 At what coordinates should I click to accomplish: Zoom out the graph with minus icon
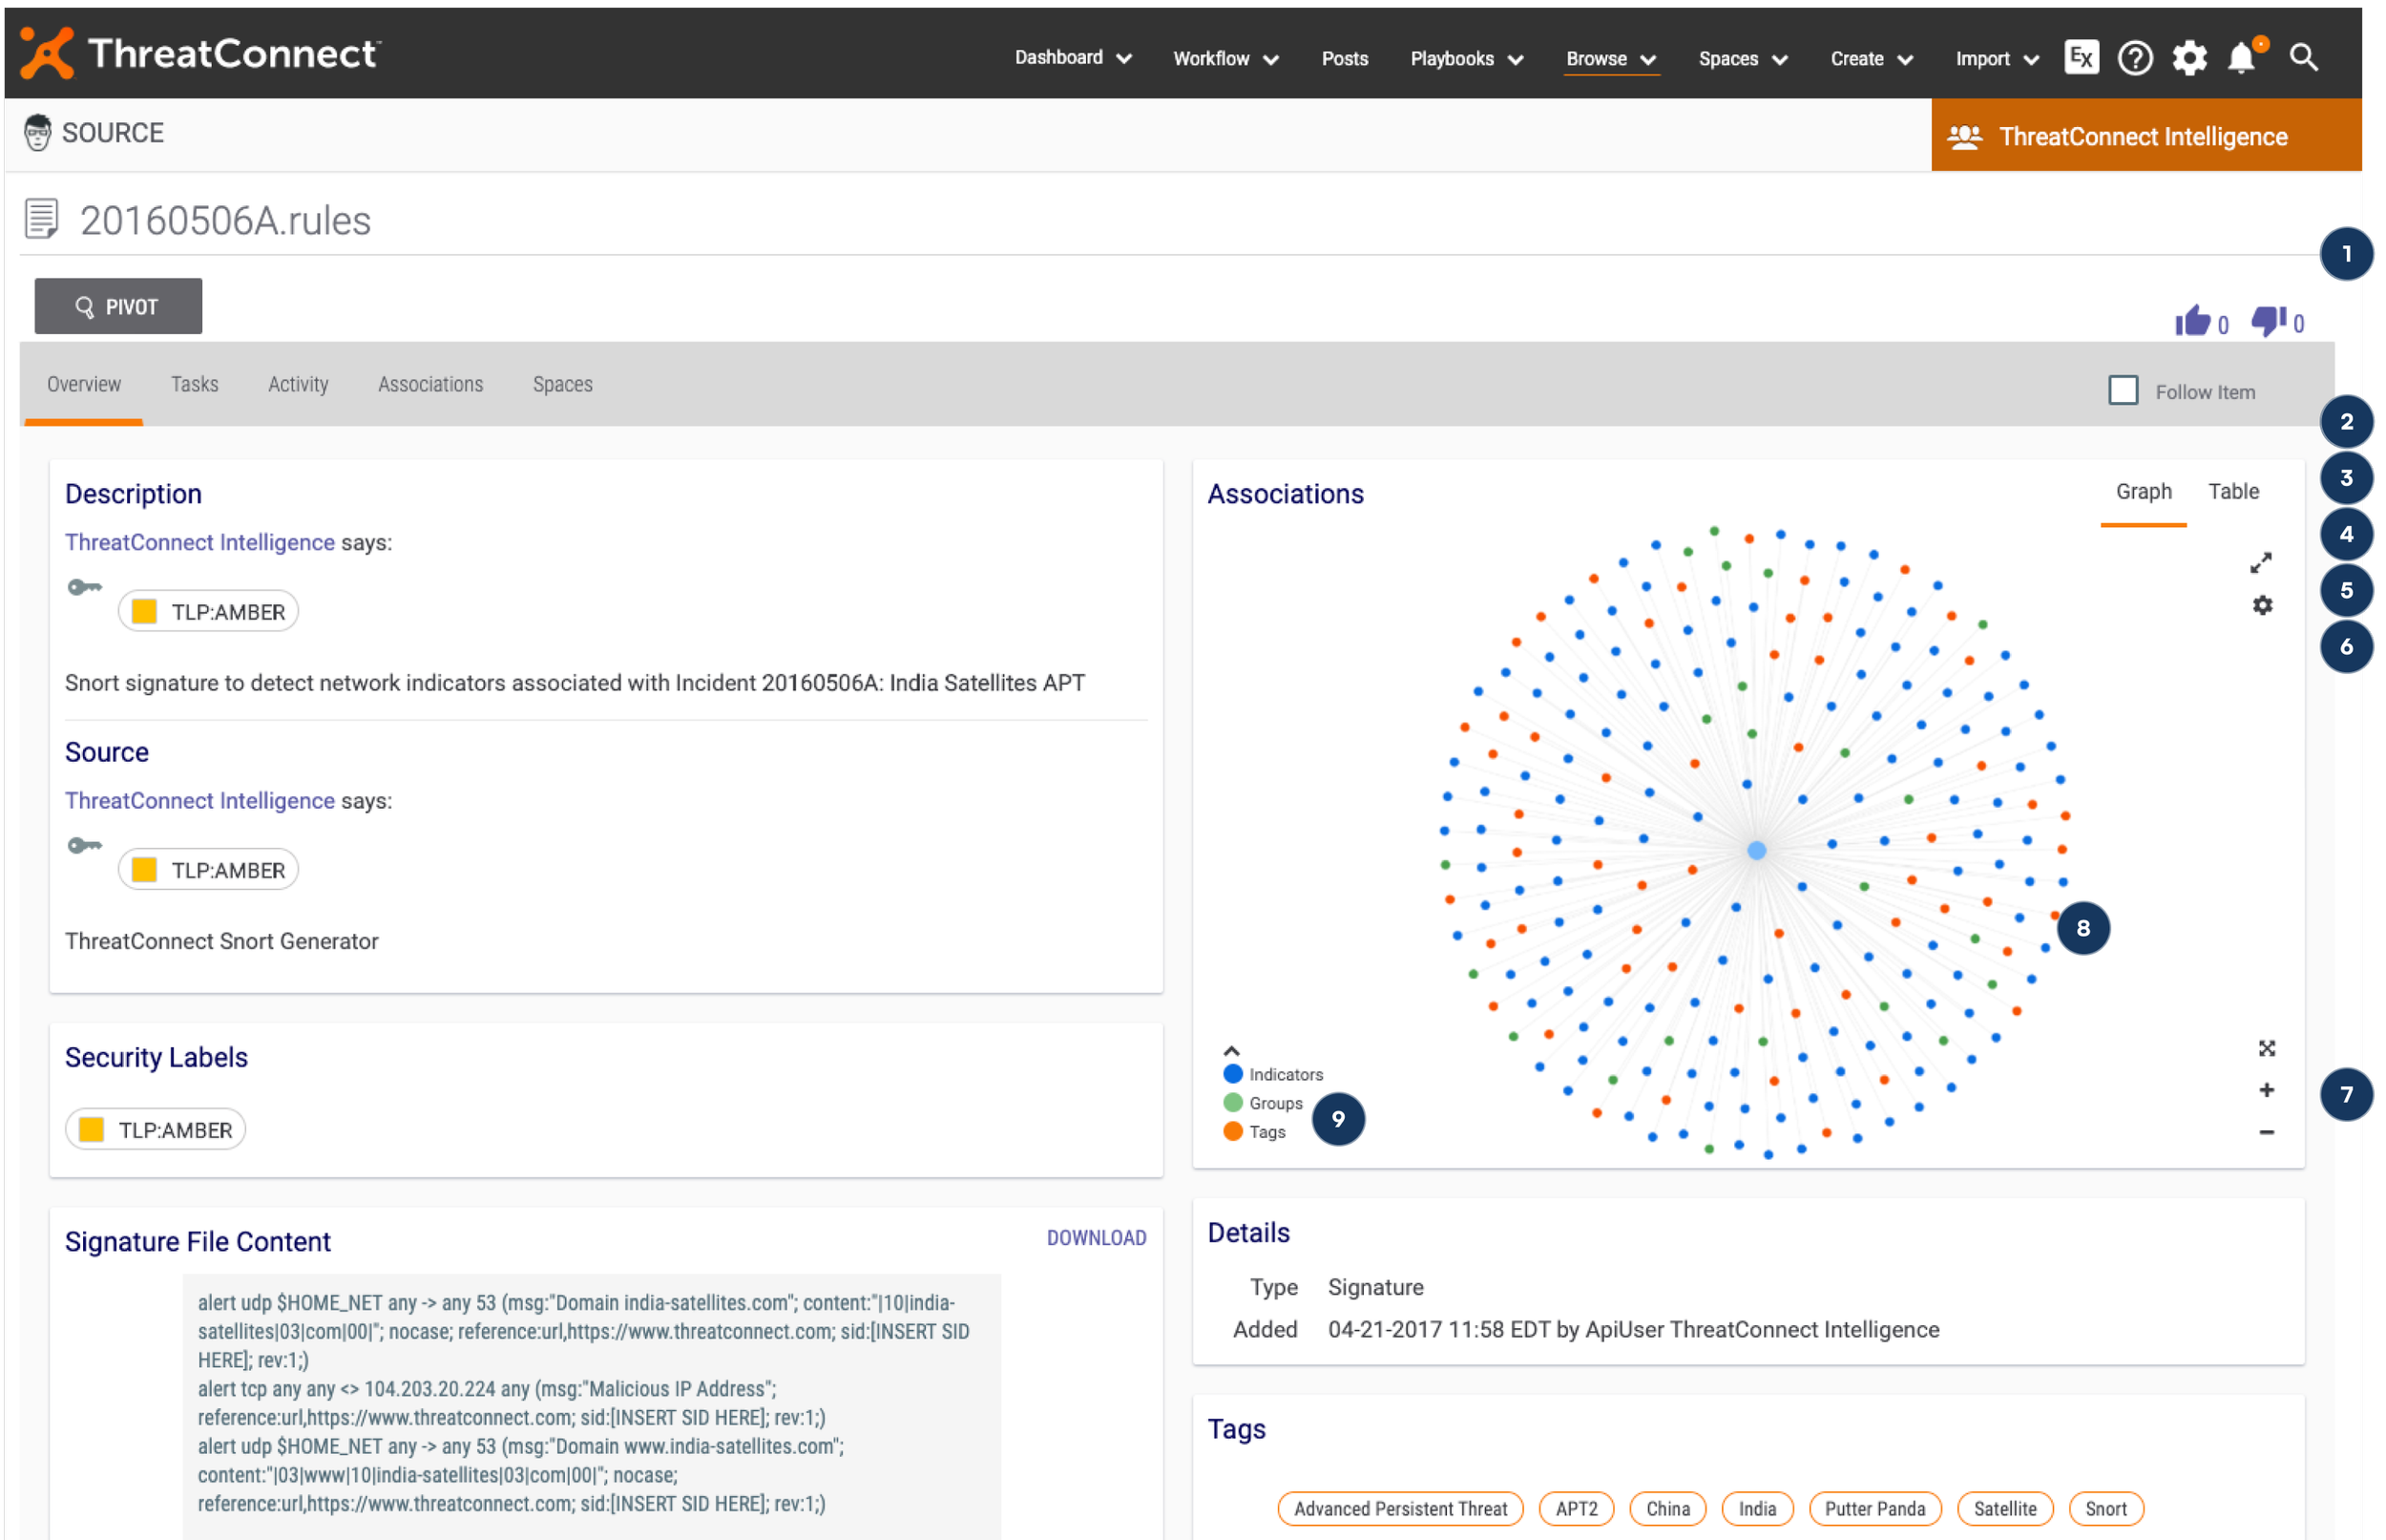[x=2266, y=1132]
